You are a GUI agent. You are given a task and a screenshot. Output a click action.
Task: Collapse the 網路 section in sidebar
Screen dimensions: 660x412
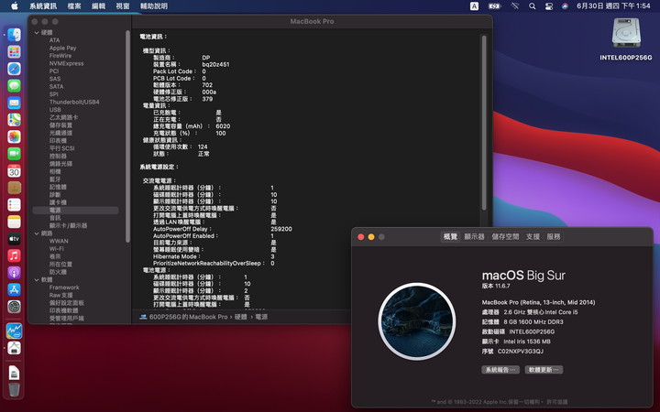coord(37,233)
